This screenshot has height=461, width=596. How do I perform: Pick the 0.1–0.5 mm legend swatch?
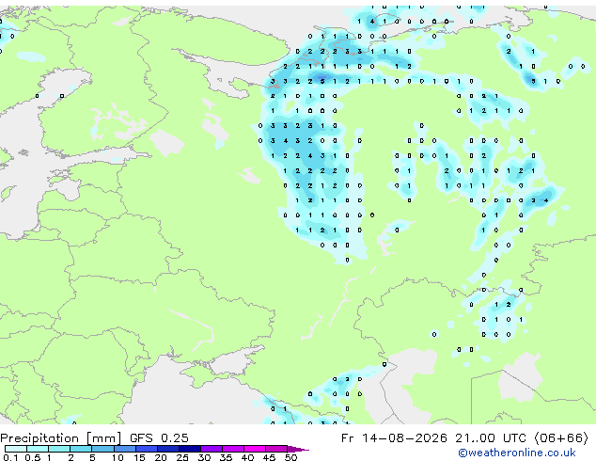[16, 449]
